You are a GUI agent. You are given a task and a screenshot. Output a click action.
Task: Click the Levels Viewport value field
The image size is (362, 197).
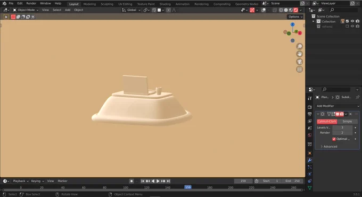(342, 127)
